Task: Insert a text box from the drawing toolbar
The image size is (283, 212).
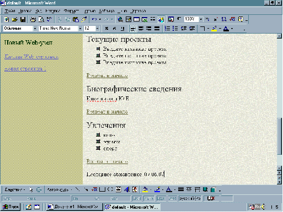Action: pos(118,189)
